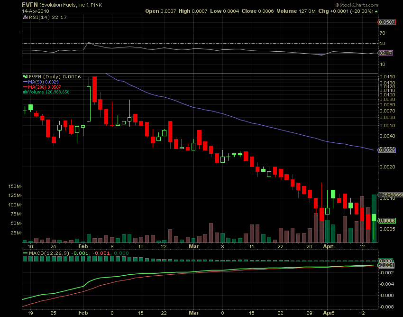Click the -0.006 MACD axis label
The image size is (403, 317).
pos(387,295)
